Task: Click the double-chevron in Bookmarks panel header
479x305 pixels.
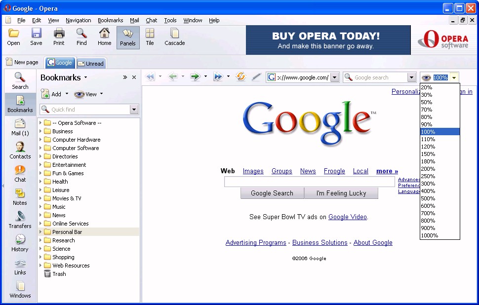Action: click(124, 77)
